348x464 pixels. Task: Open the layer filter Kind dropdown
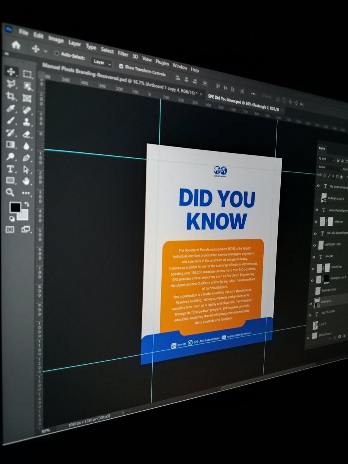pyautogui.click(x=327, y=159)
